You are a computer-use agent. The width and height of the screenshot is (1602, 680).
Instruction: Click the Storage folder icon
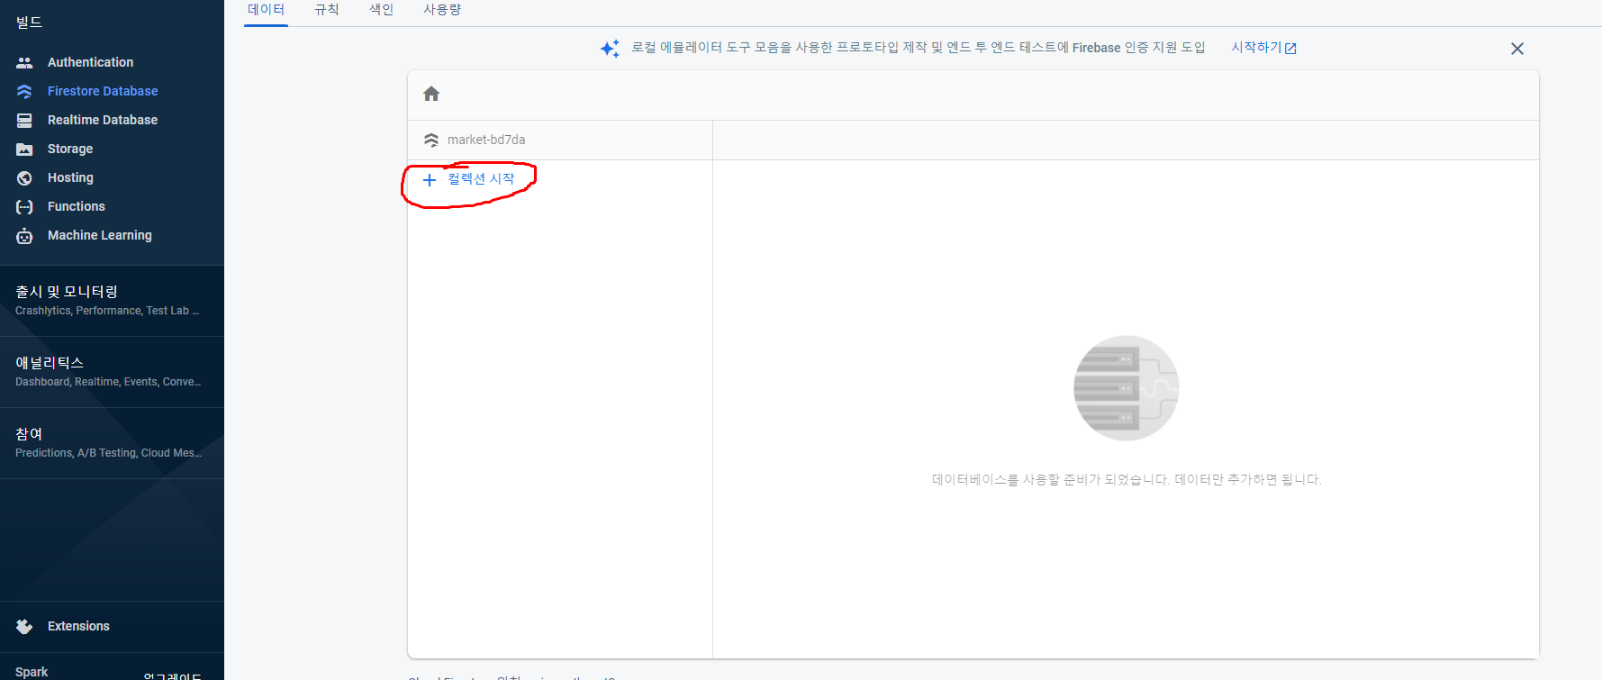coord(24,149)
